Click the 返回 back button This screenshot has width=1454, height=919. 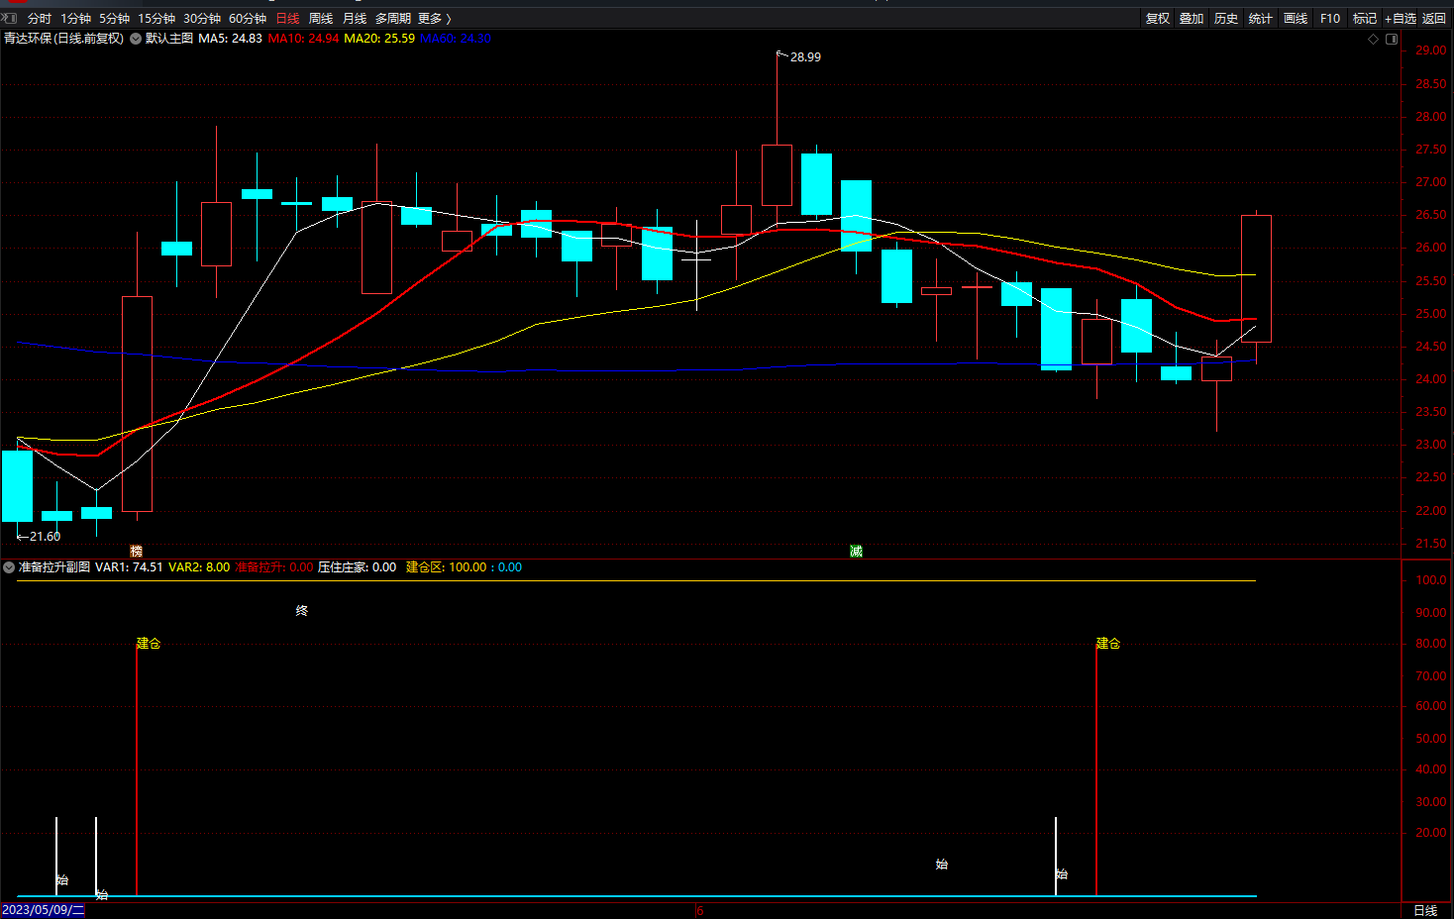1434,18
